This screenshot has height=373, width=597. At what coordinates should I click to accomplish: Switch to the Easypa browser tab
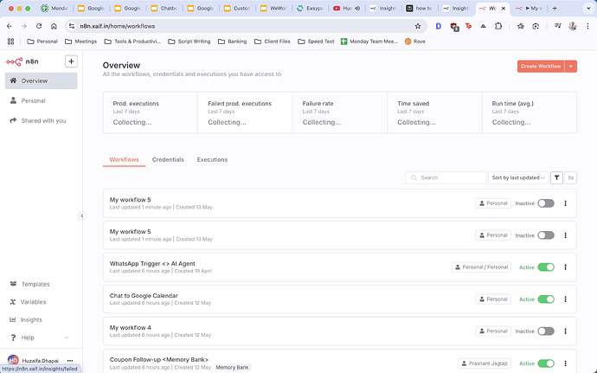311,8
